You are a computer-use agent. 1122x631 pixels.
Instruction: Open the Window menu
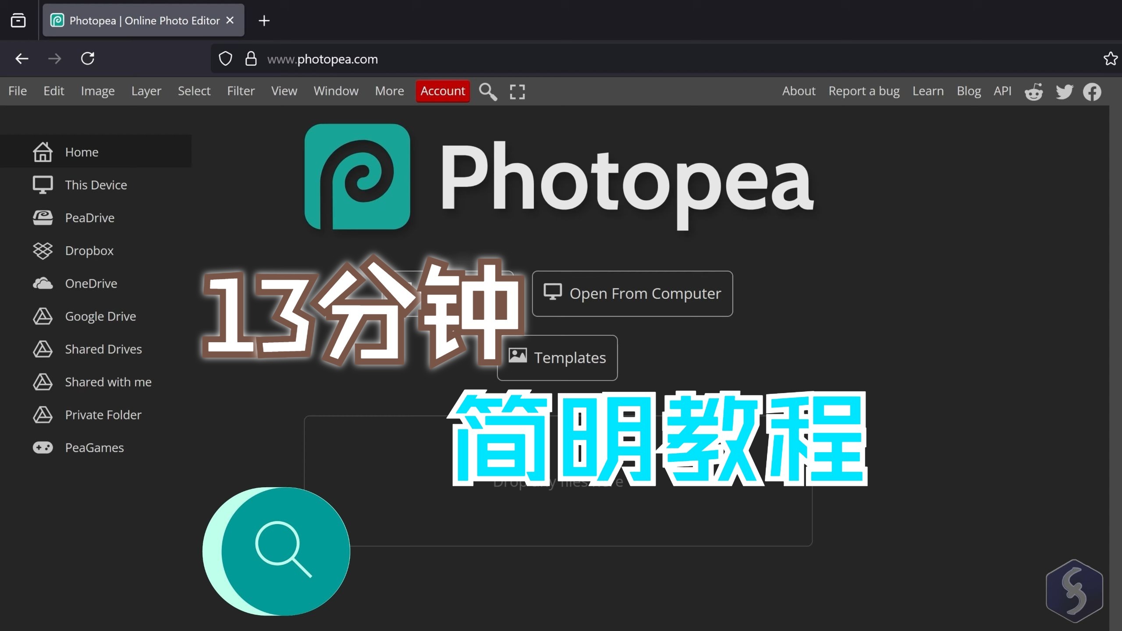336,91
